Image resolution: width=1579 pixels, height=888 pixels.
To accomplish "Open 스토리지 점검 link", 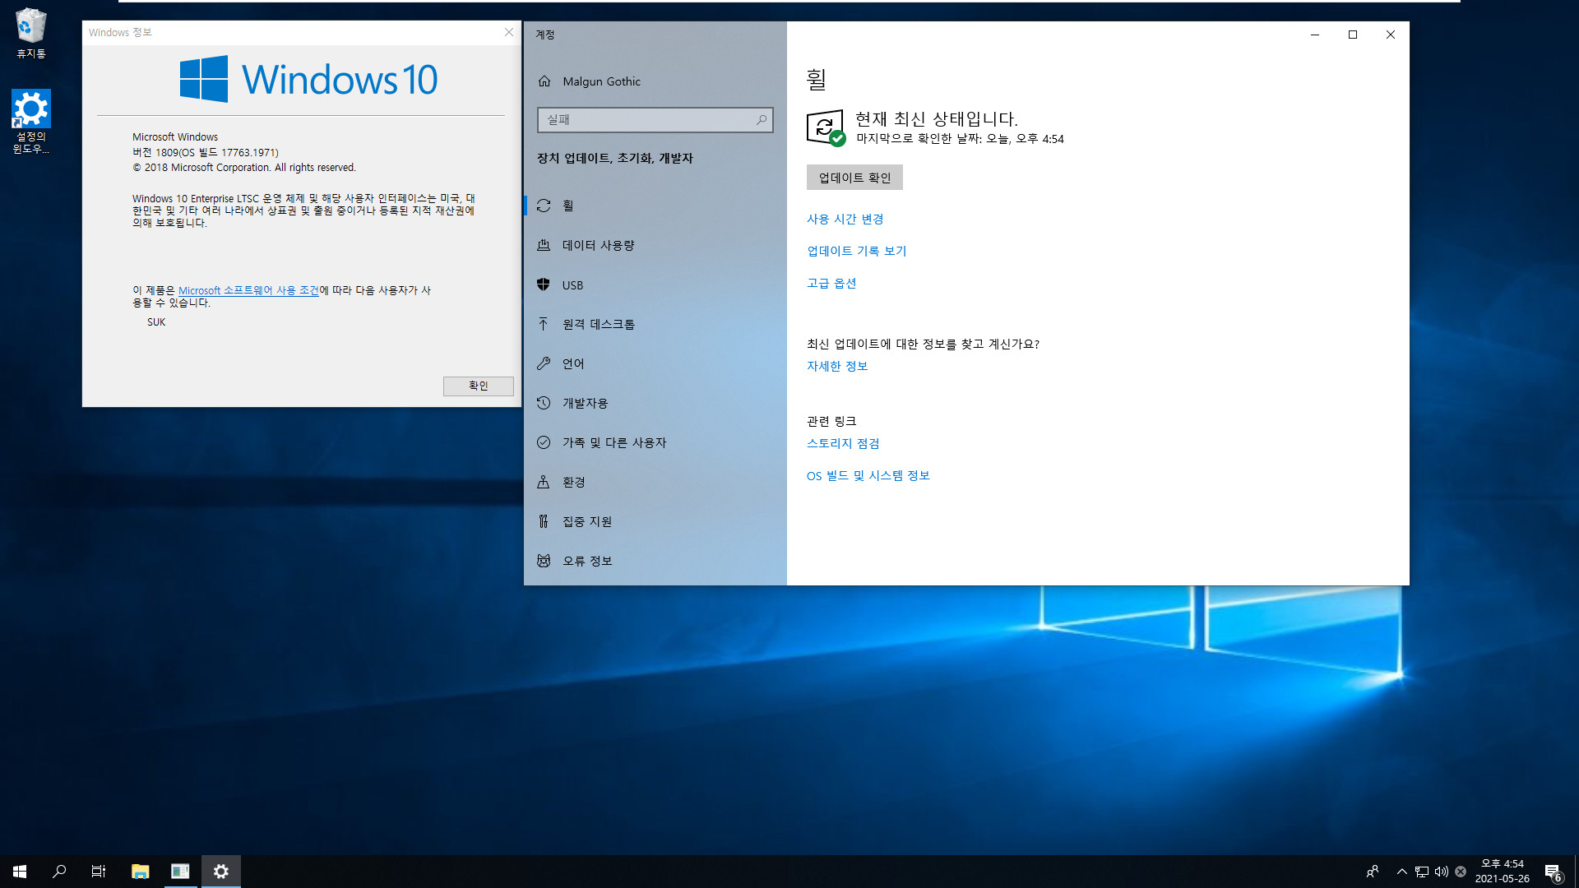I will (843, 444).
